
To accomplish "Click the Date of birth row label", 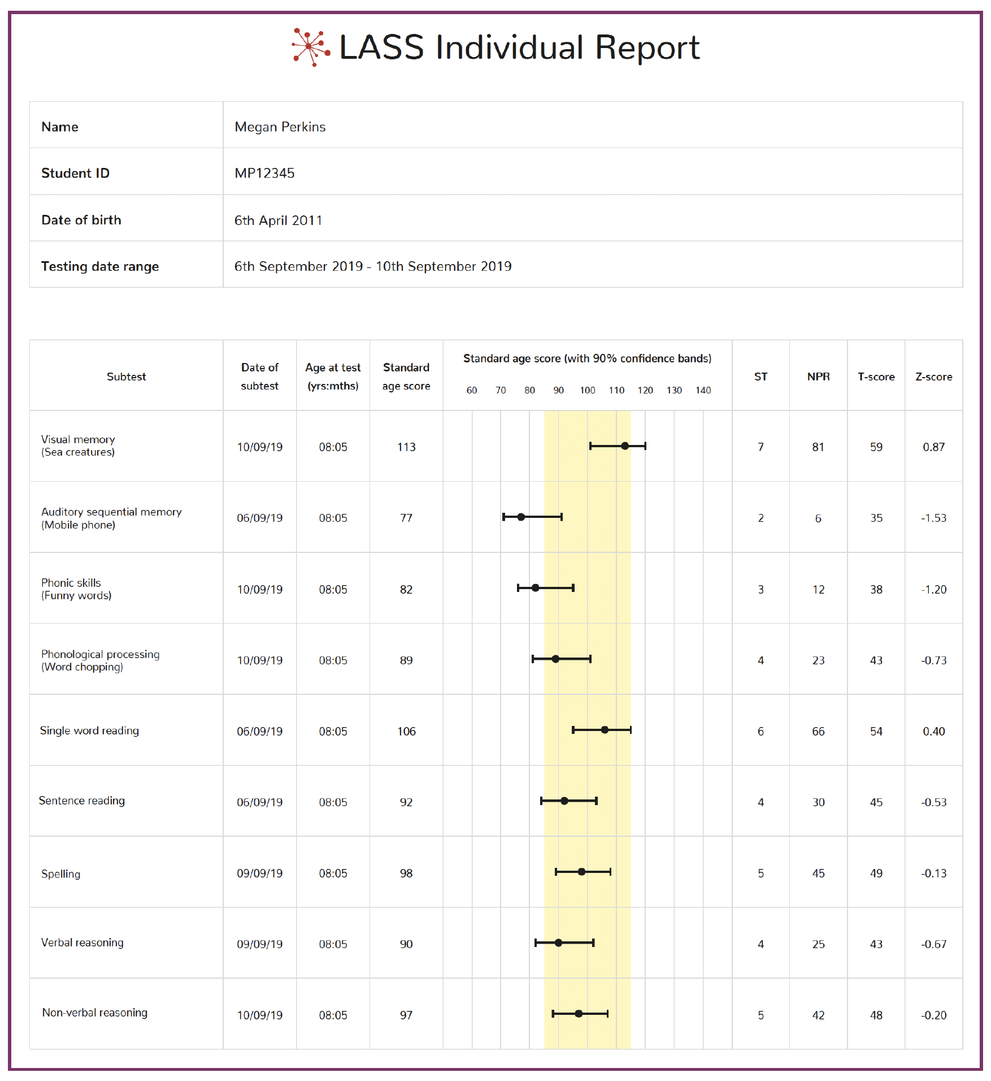I will tap(81, 220).
